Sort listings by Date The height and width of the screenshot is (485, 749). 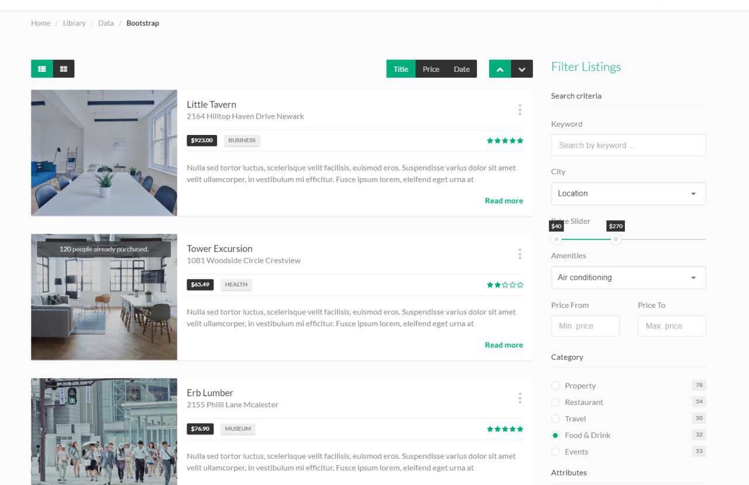[x=462, y=69]
